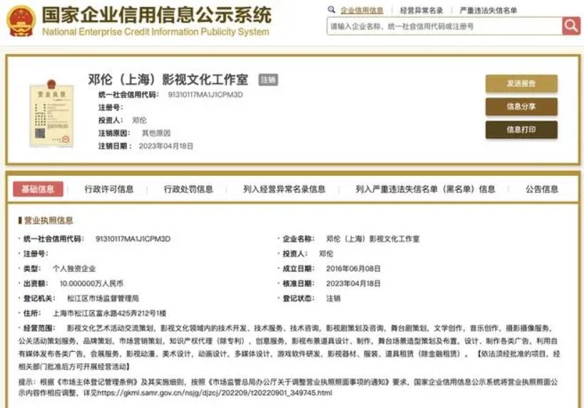Click the small magnifier icon beside 企业信用信息
This screenshot has width=584, height=408.
point(332,10)
